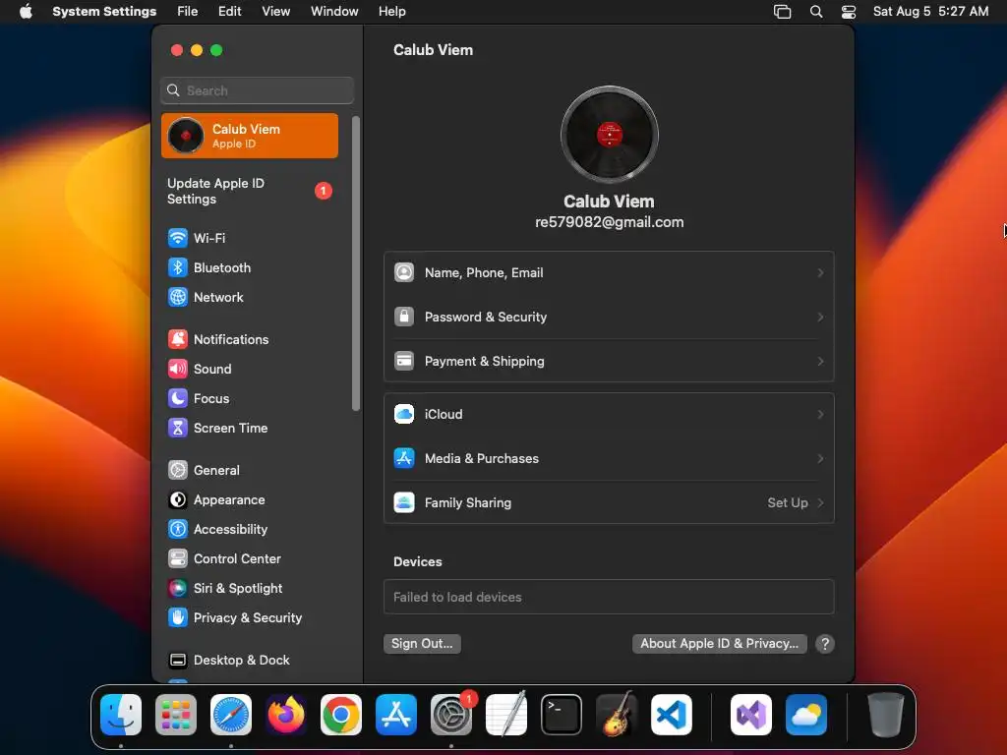The height and width of the screenshot is (755, 1007).
Task: Open GarageBand from the Dock
Action: pos(617,715)
